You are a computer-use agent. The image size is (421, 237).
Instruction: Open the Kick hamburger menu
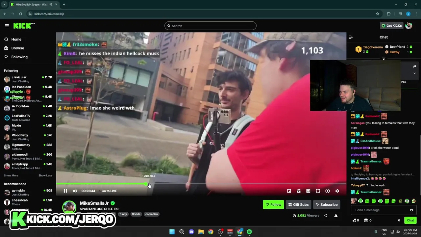click(7, 26)
